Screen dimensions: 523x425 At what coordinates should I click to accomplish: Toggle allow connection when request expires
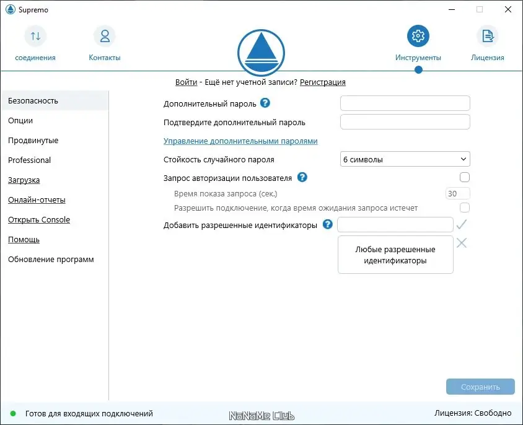[465, 208]
